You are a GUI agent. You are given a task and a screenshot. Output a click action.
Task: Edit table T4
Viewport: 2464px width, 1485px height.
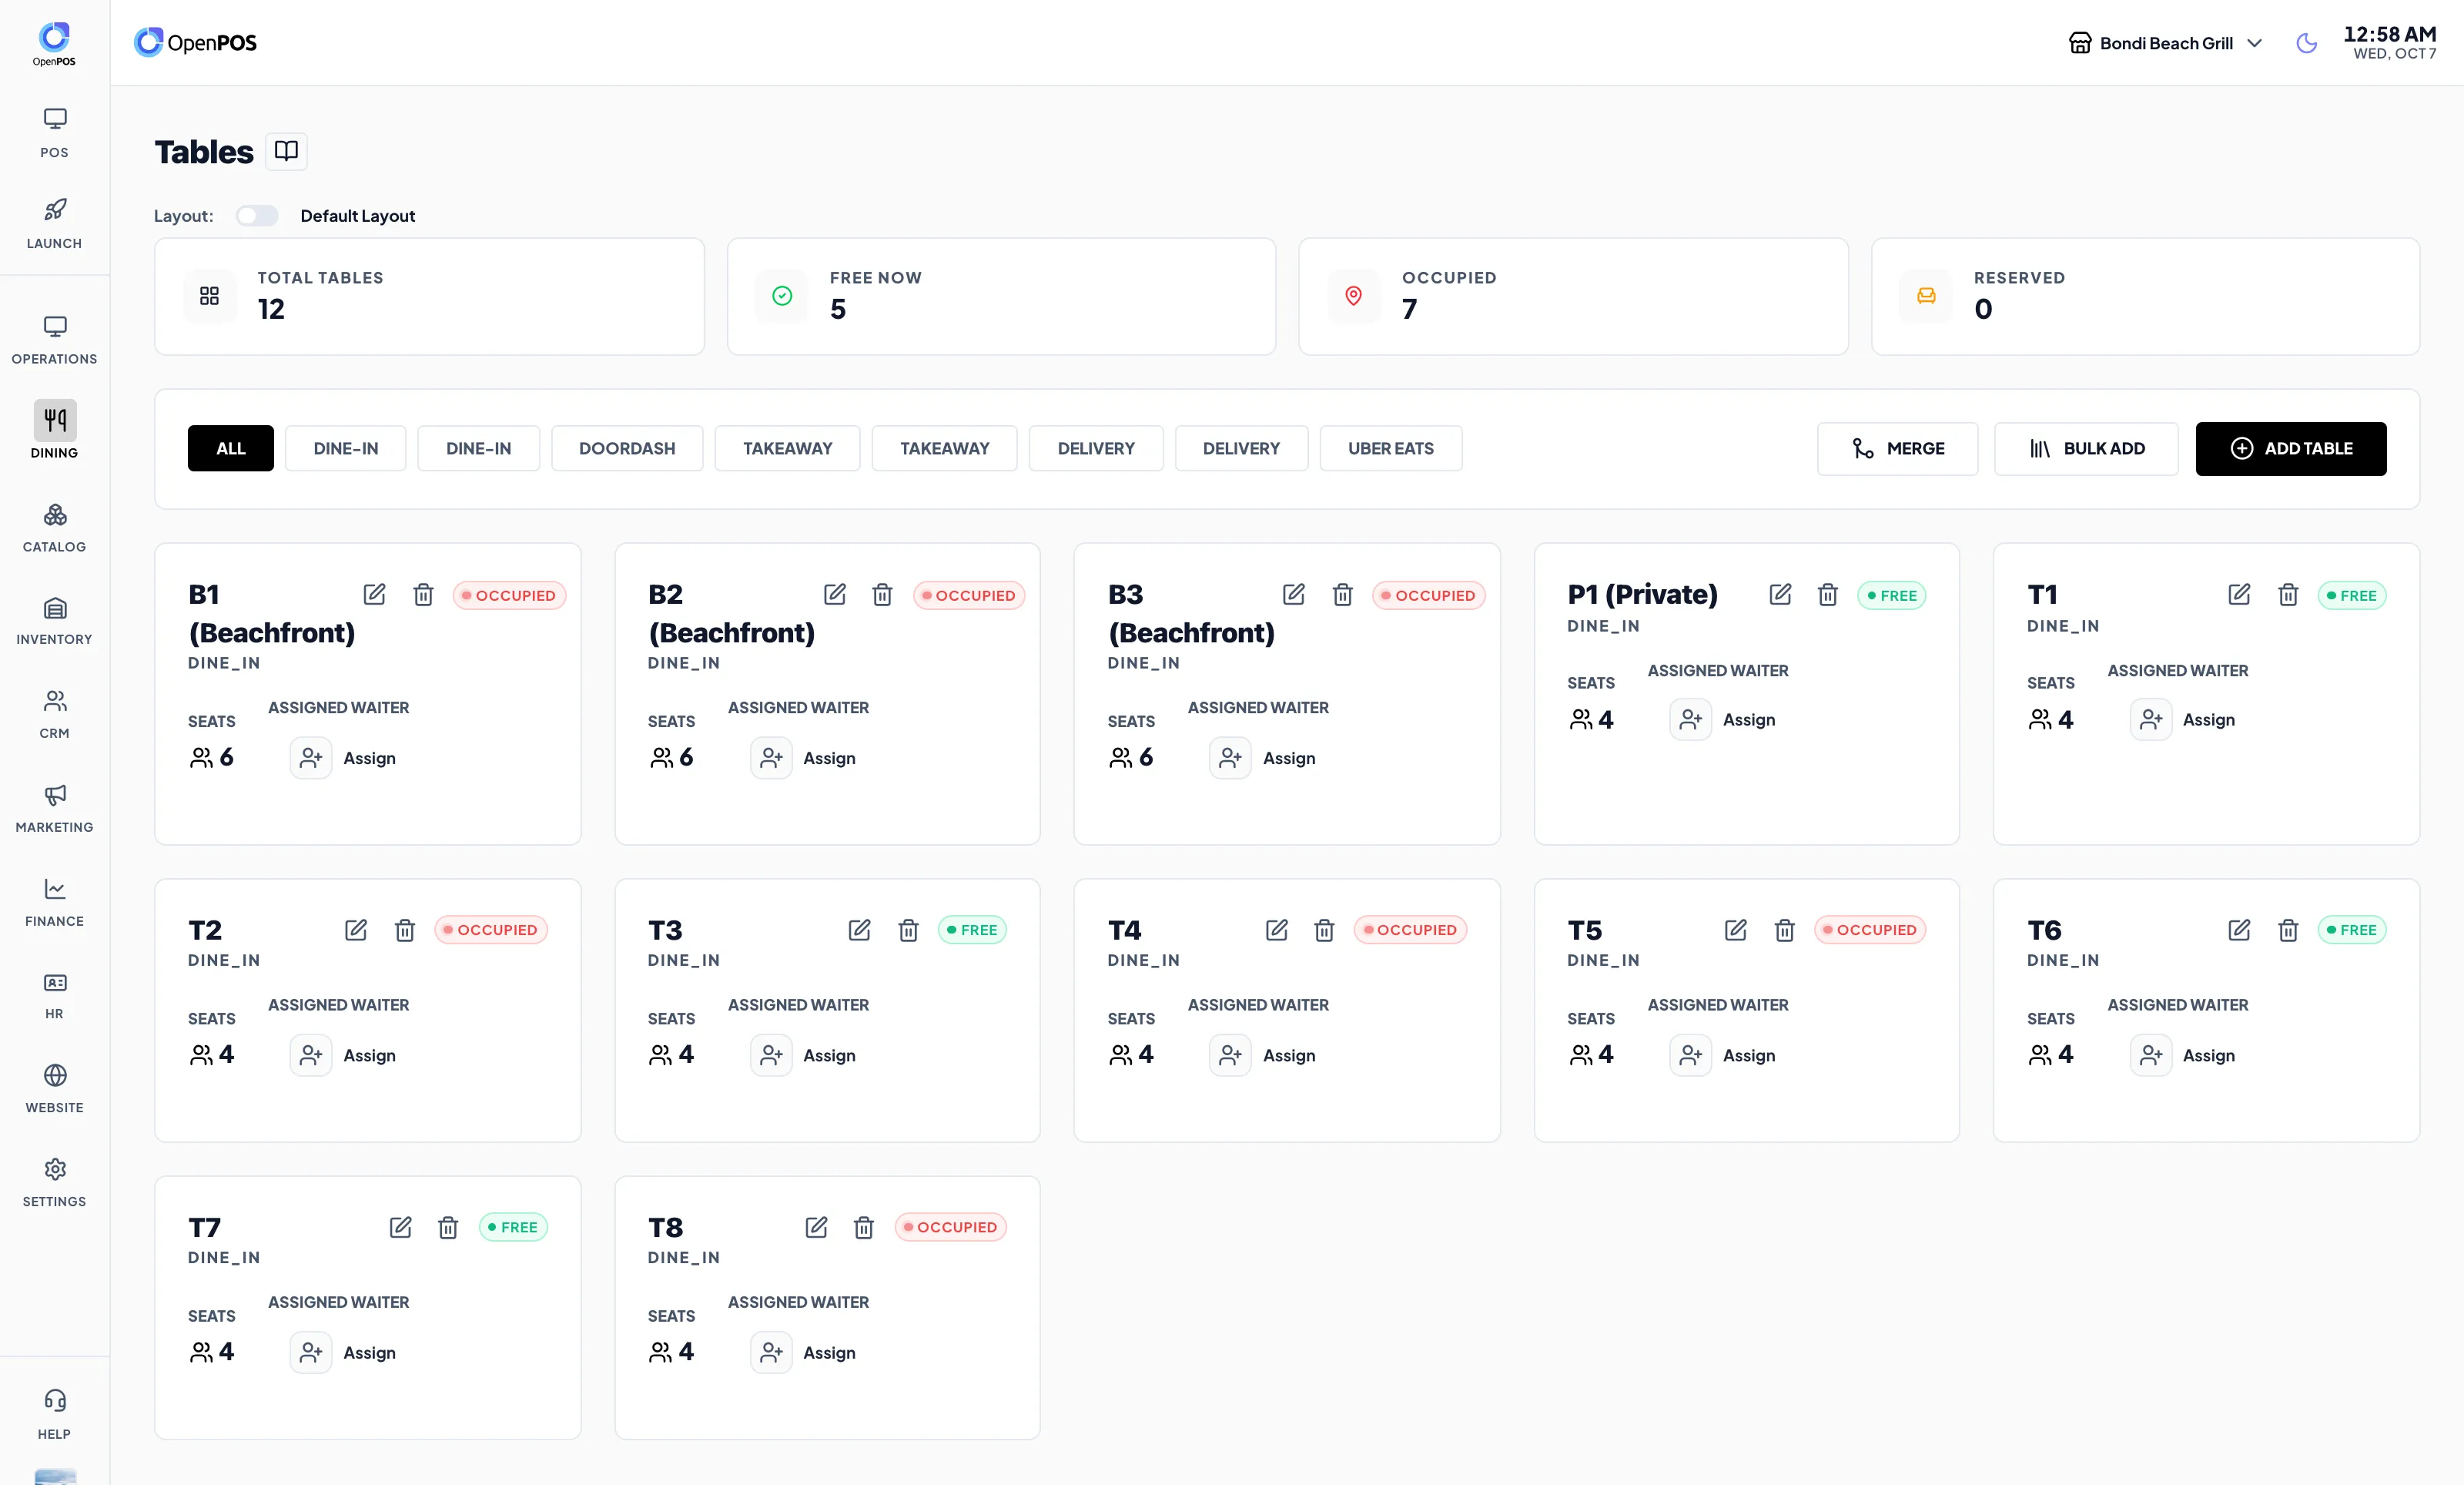(1277, 929)
